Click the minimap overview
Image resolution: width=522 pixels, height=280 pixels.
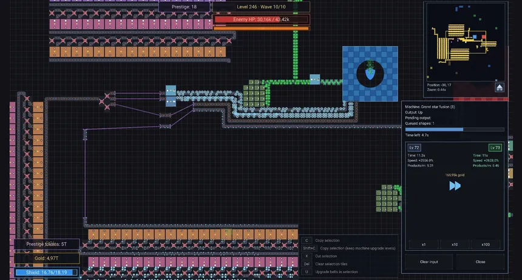tap(466, 42)
